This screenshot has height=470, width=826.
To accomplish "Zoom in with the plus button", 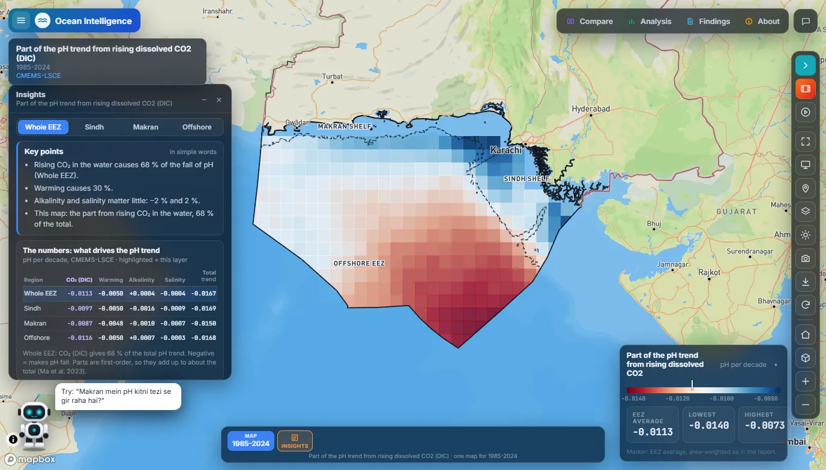I will tap(806, 381).
